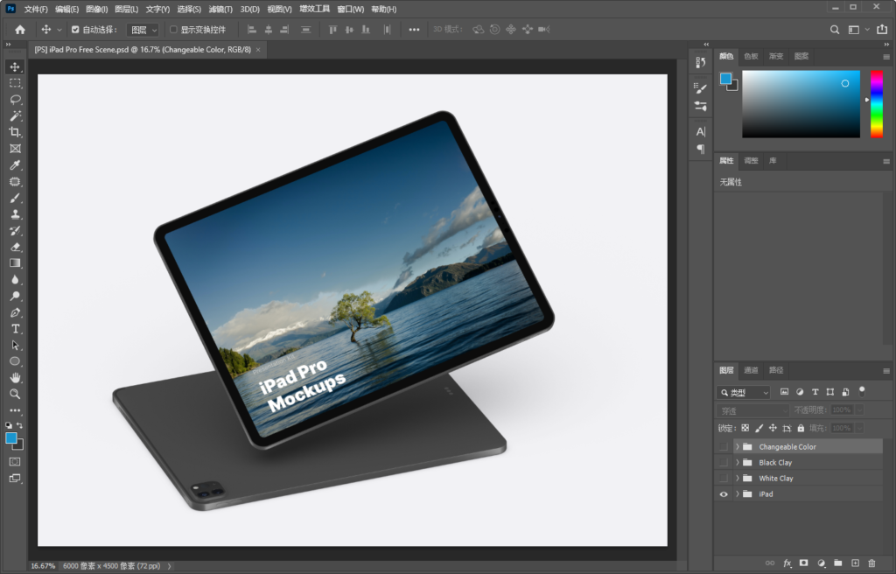The width and height of the screenshot is (896, 574).
Task: Select the Zoom tool in the left toolbar
Action: [x=15, y=394]
